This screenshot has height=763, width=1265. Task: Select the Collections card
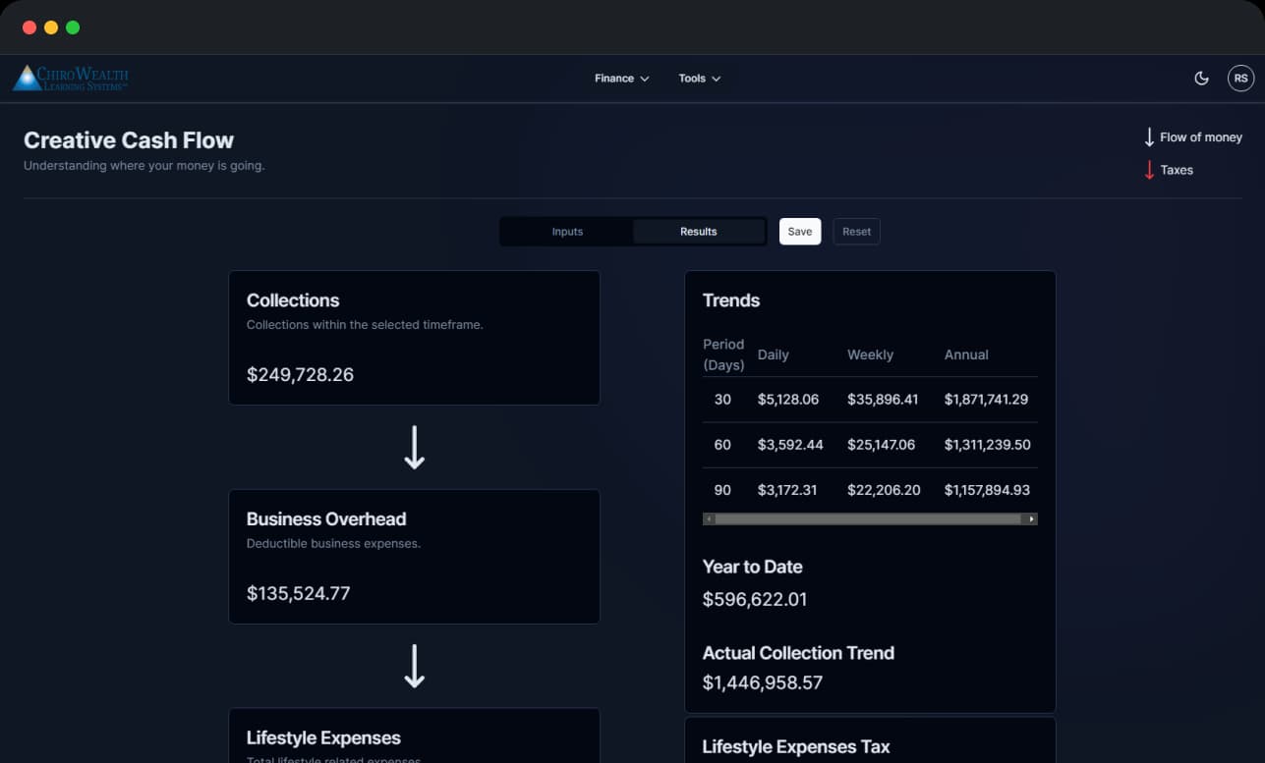point(414,337)
